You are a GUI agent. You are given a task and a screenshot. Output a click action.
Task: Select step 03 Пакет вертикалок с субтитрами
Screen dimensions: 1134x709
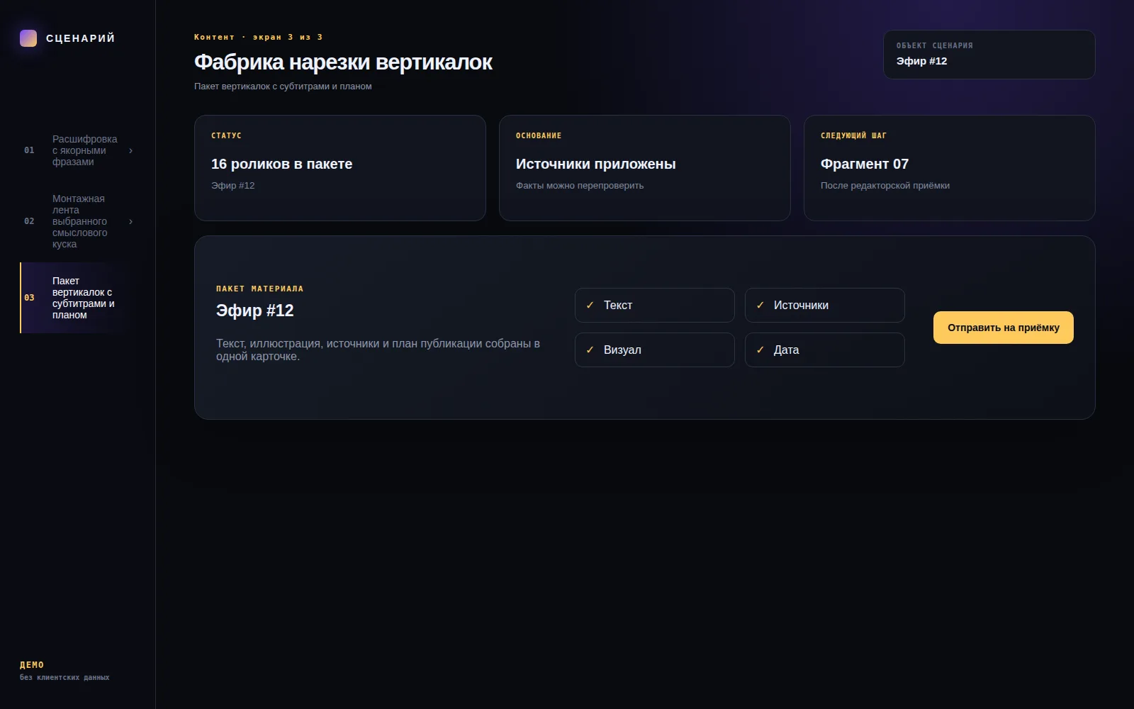click(x=78, y=298)
